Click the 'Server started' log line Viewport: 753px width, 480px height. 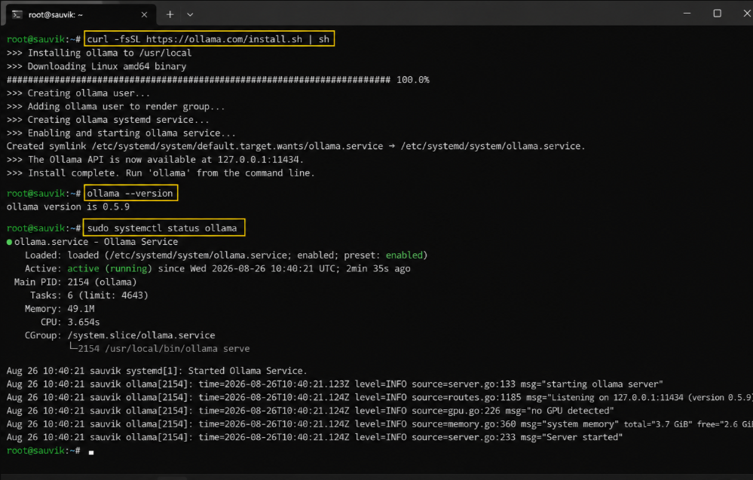tap(314, 437)
